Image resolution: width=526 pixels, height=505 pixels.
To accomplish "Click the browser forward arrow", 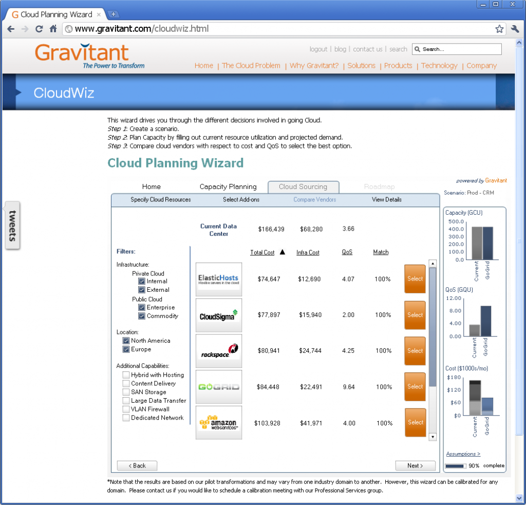I will click(x=25, y=29).
